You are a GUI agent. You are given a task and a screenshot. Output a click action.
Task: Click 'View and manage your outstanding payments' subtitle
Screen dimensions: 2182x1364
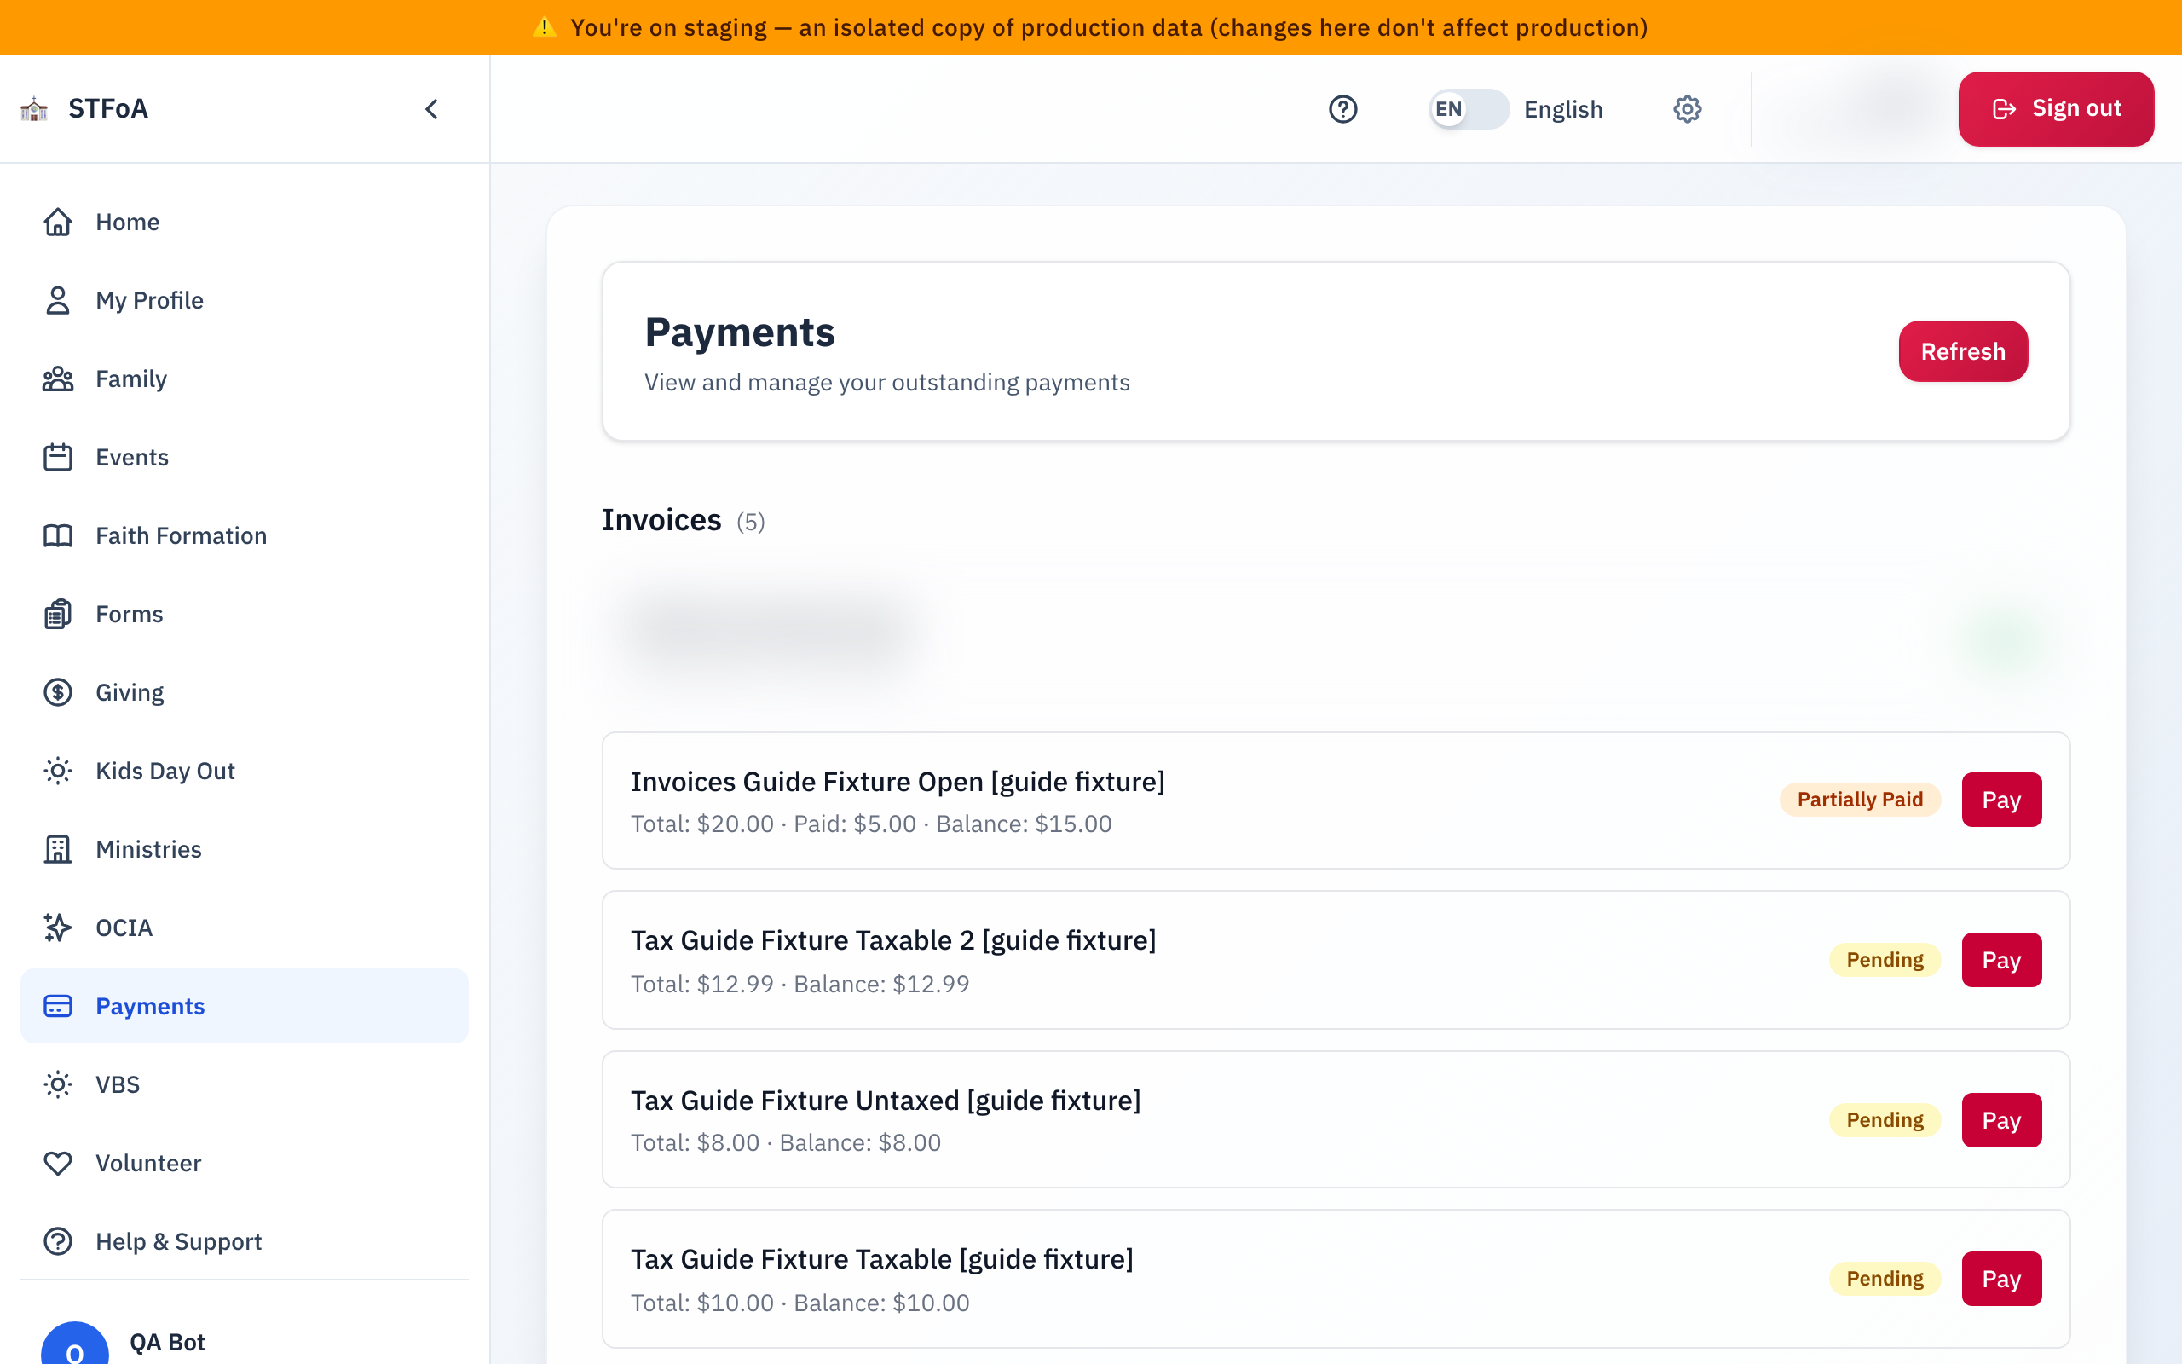point(886,383)
